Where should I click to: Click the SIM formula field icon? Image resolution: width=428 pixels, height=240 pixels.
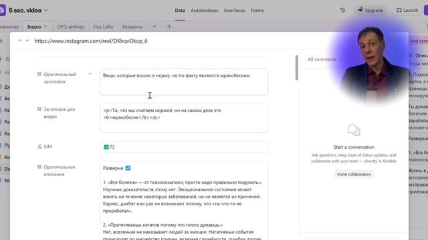(x=39, y=147)
